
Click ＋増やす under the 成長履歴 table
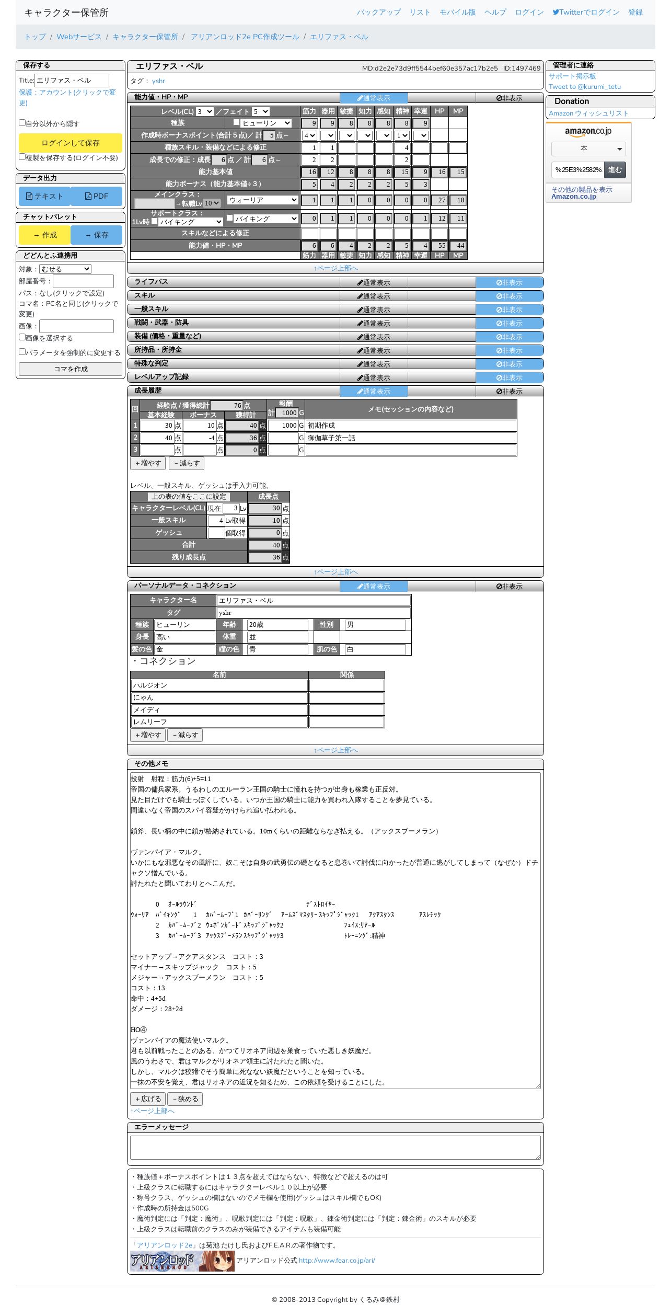click(x=148, y=463)
